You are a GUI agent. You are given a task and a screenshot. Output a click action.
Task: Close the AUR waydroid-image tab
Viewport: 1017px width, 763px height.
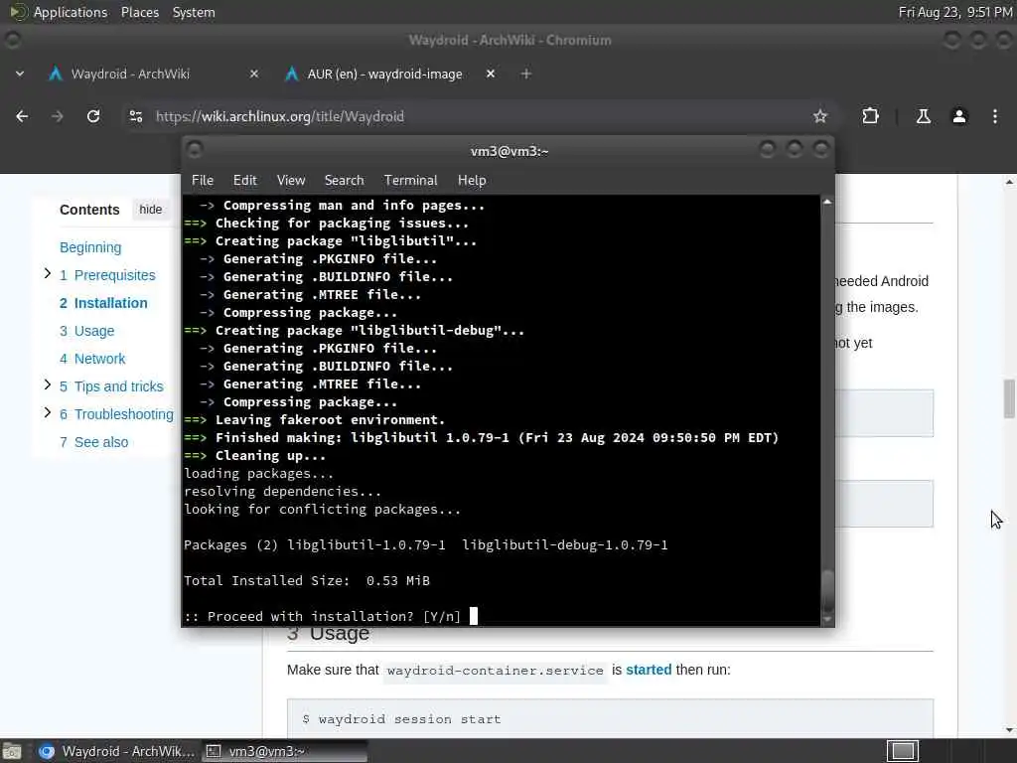tap(491, 74)
